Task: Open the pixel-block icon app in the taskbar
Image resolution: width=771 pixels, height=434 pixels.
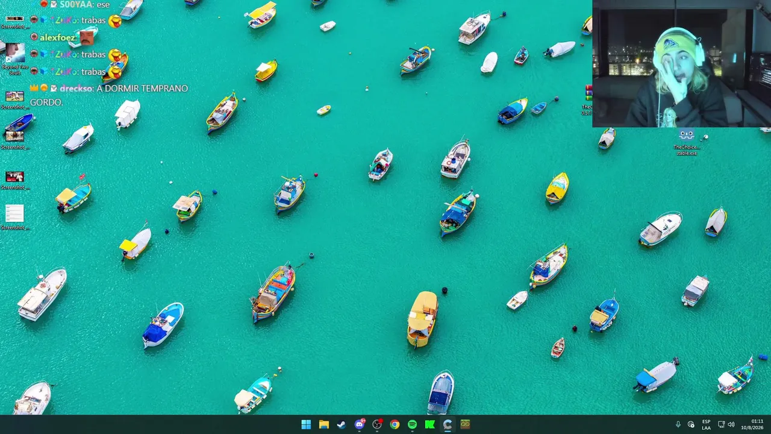Action: pos(465,424)
